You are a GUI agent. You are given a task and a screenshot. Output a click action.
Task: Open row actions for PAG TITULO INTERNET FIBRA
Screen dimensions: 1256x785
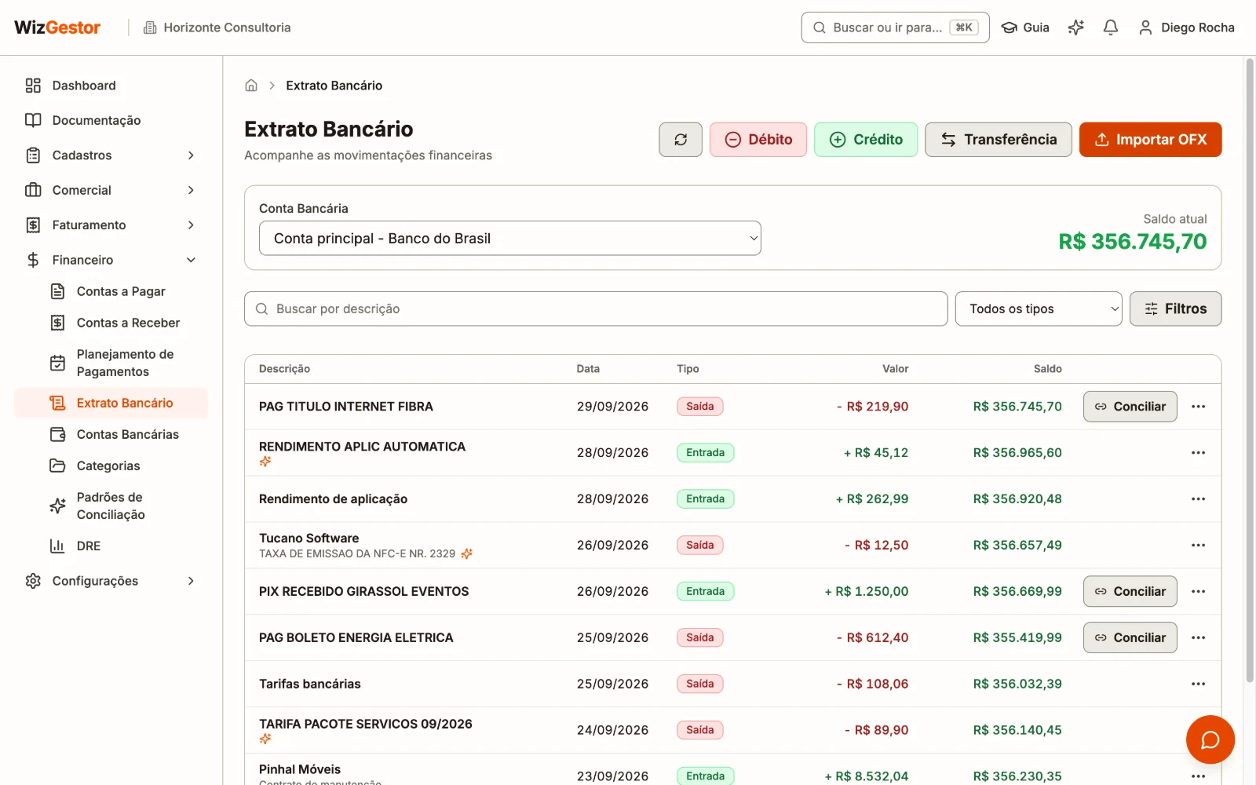pos(1198,407)
